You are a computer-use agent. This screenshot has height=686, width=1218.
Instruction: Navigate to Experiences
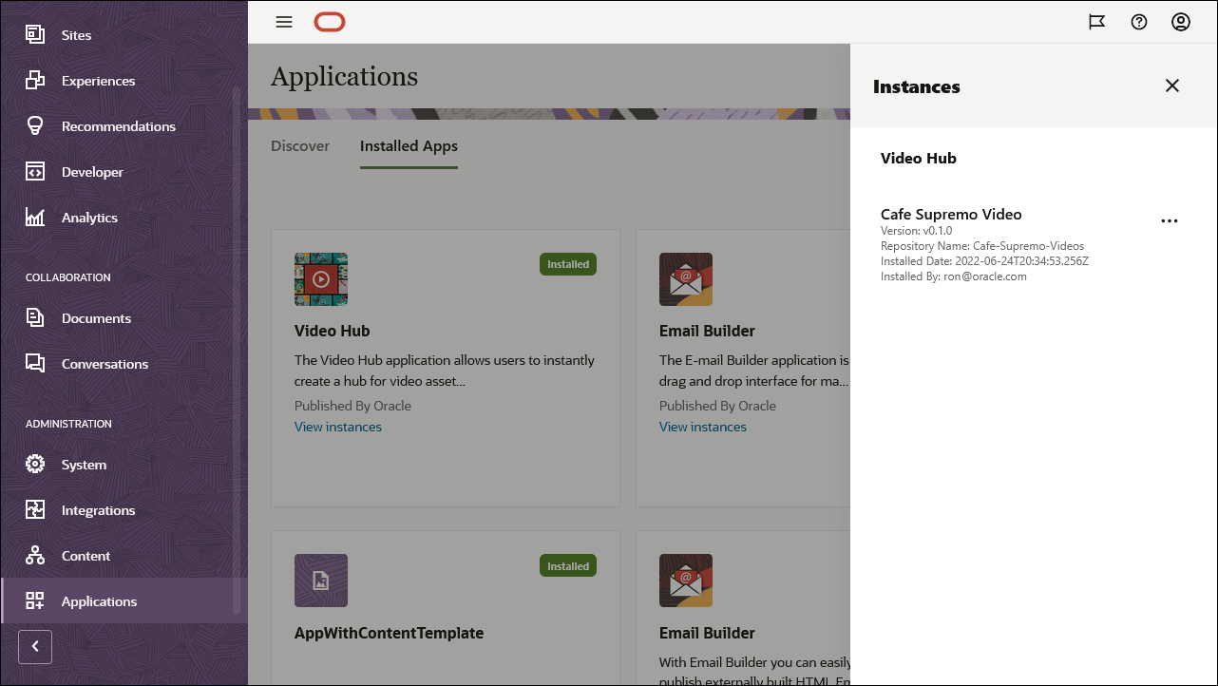point(99,80)
